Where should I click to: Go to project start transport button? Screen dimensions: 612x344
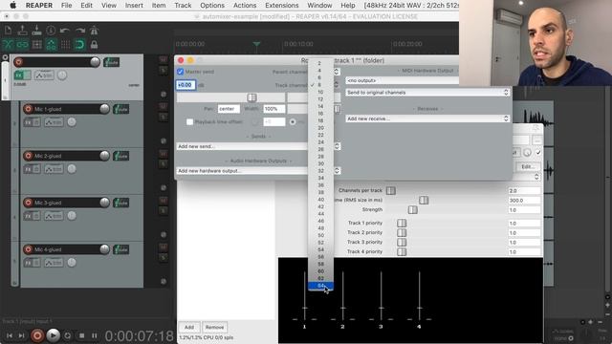point(10,335)
